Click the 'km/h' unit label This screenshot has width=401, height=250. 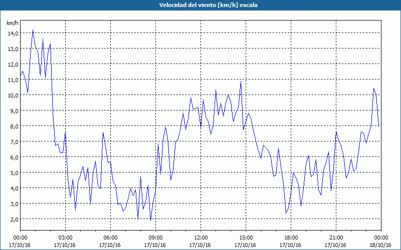pos(13,23)
